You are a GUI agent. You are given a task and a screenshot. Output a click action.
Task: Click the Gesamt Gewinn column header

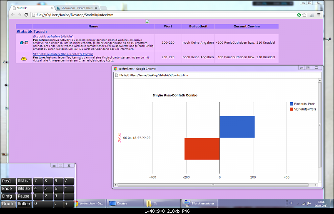[247, 26]
